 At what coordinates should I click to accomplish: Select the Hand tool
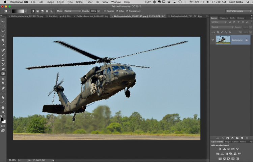tap(3, 107)
